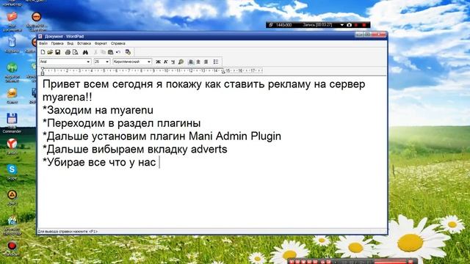Click on the '*Убирае все что у нас' line
Viewport: 470px width, 264px height.
point(99,162)
